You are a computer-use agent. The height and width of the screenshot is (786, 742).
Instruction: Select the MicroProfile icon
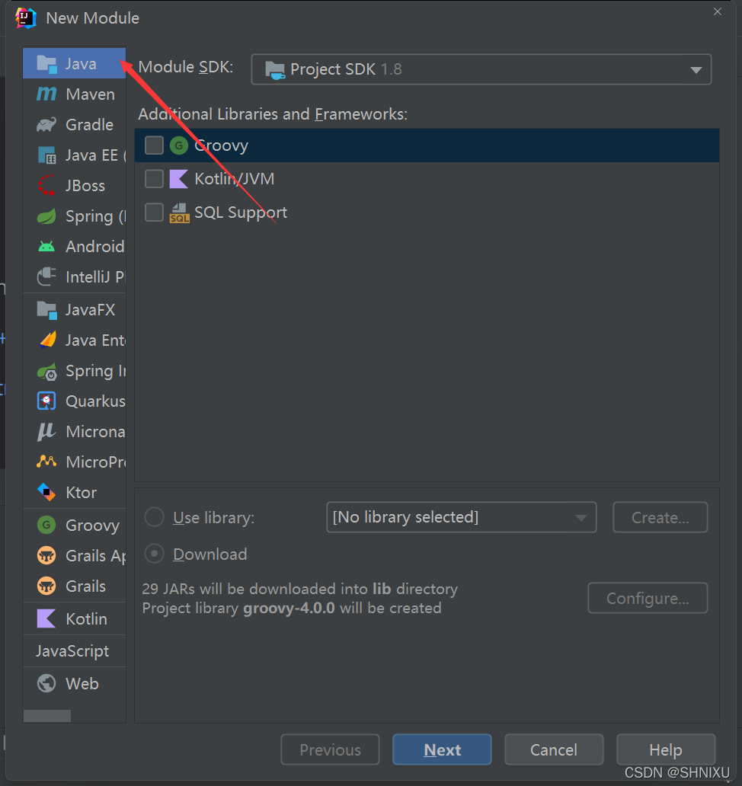pos(46,462)
